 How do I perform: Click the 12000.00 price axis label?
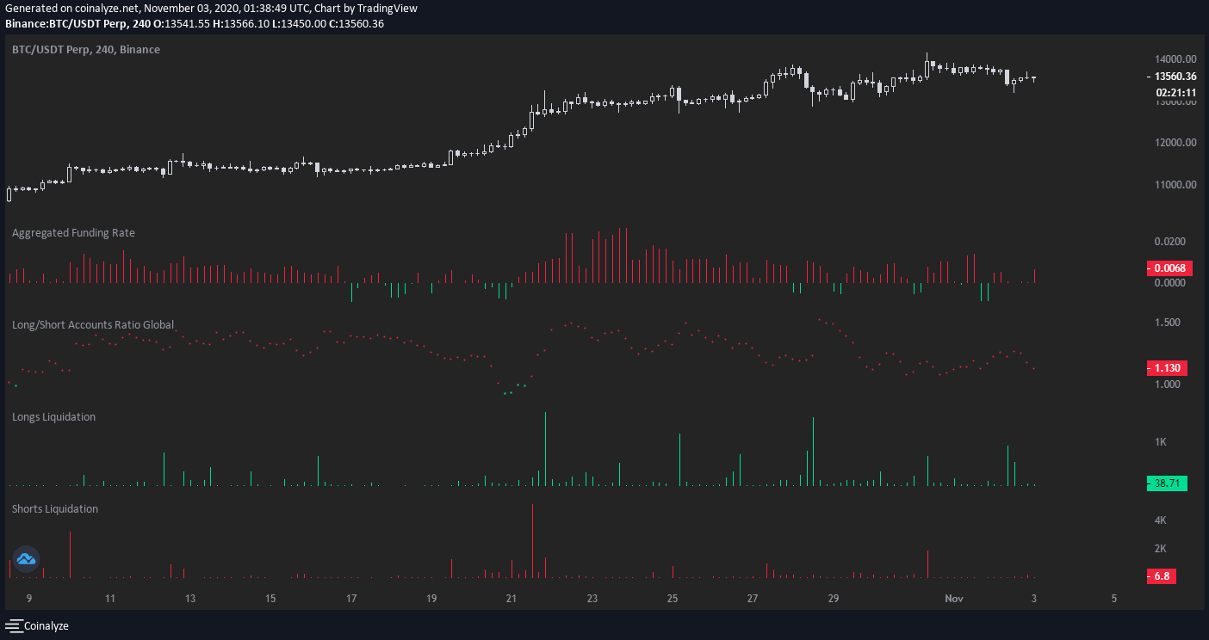[1175, 143]
